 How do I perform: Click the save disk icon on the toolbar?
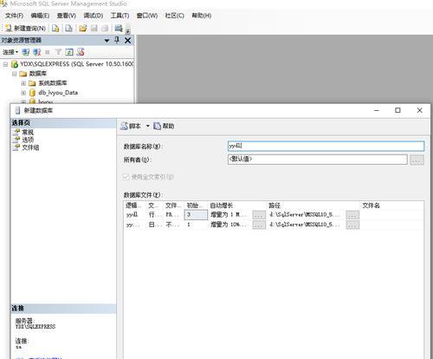94,28
